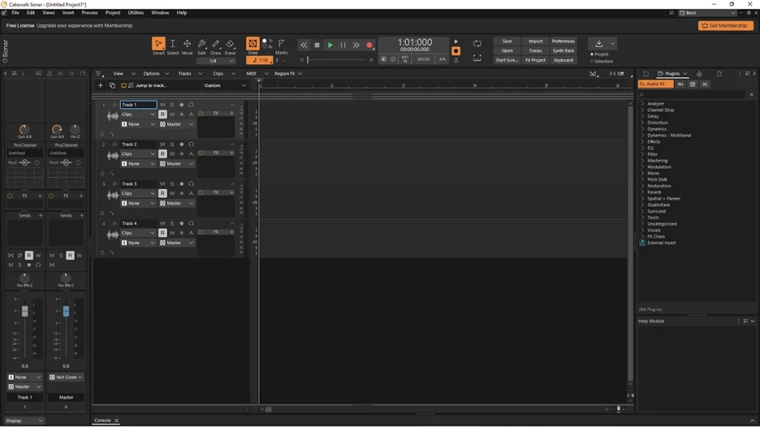Select the Smart tool in the toolbar
Screen dimensions: 760x427
[159, 44]
